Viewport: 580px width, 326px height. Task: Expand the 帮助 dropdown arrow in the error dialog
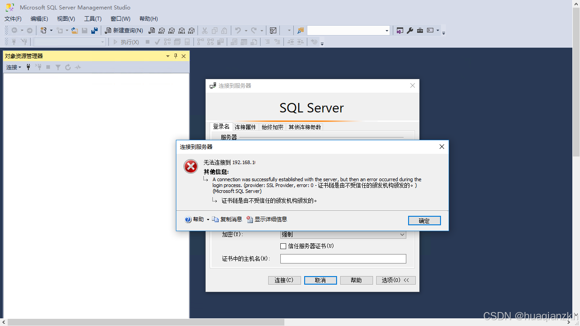(208, 219)
